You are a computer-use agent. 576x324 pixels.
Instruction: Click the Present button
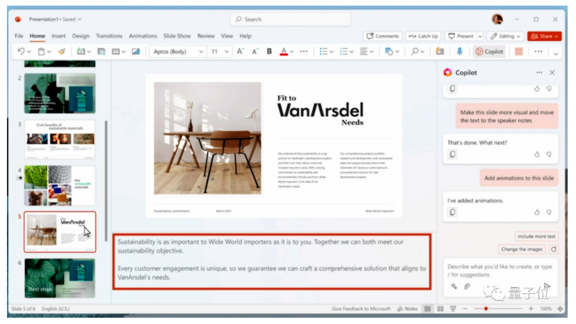pyautogui.click(x=461, y=36)
